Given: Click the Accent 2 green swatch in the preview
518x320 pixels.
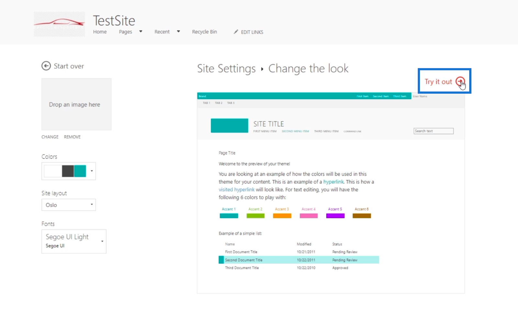Looking at the screenshot, I should [255, 216].
